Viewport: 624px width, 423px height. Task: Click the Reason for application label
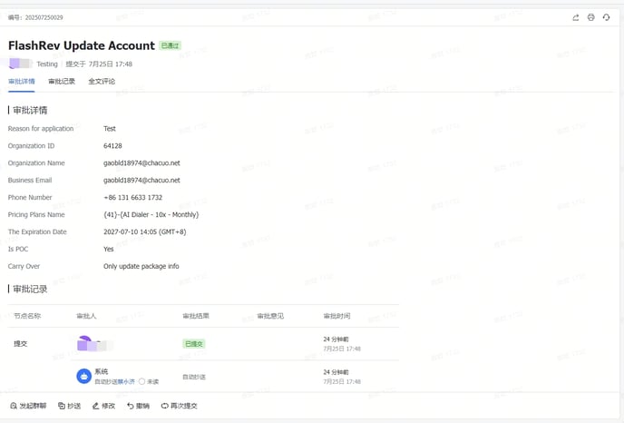click(41, 128)
